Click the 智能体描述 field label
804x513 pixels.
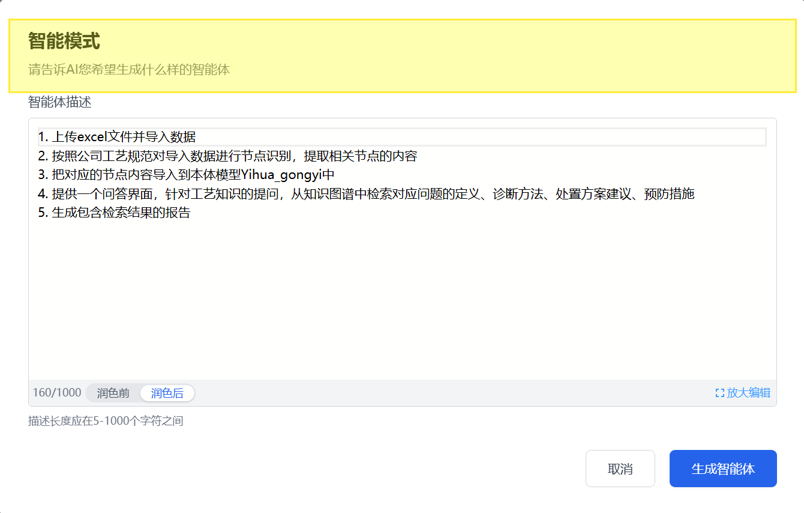(59, 102)
